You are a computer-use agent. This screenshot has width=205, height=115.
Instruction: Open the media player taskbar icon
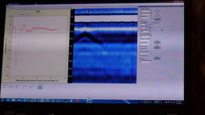(25, 100)
